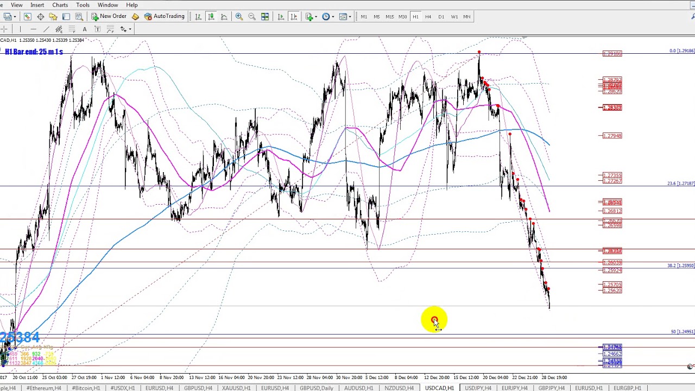Click the search magnifier icon
Screen dimensions: 695x391
coord(693,16)
